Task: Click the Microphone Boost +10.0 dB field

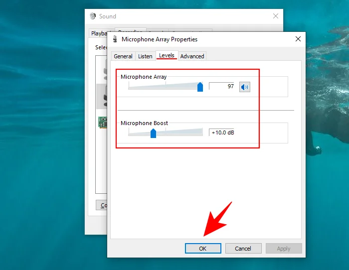Action: point(226,132)
